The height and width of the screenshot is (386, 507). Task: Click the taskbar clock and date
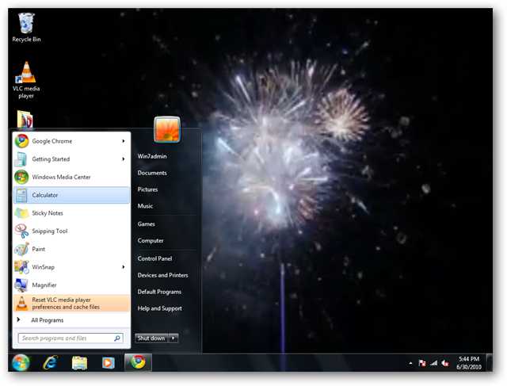point(469,363)
